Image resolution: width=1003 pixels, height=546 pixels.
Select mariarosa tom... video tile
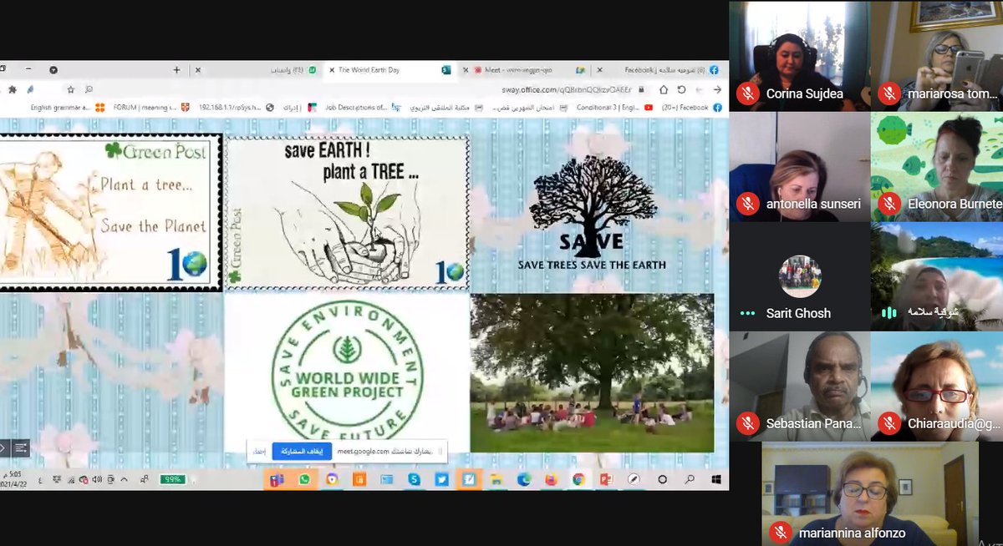point(936,56)
